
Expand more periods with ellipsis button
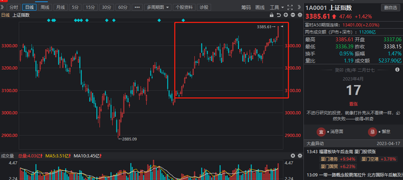pos(137,7)
